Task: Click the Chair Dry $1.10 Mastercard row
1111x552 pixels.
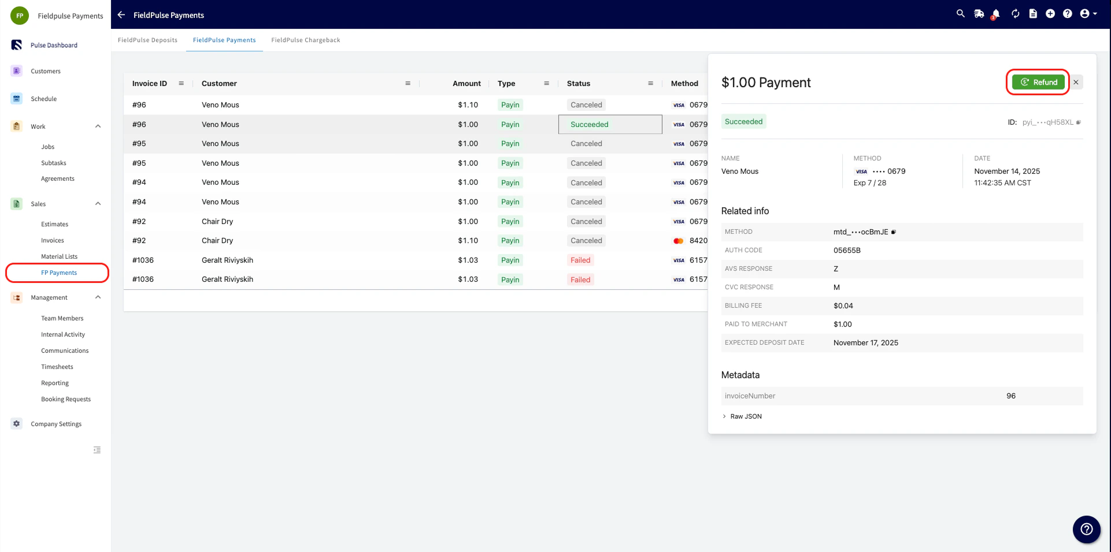Action: tap(416, 240)
